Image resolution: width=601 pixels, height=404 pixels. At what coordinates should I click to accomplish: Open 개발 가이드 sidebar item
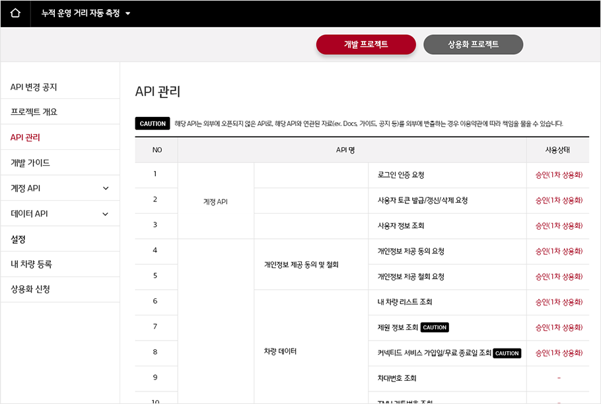(x=30, y=163)
